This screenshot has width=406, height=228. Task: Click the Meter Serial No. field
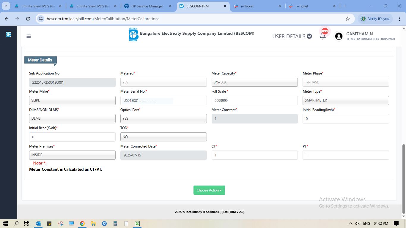click(x=163, y=101)
